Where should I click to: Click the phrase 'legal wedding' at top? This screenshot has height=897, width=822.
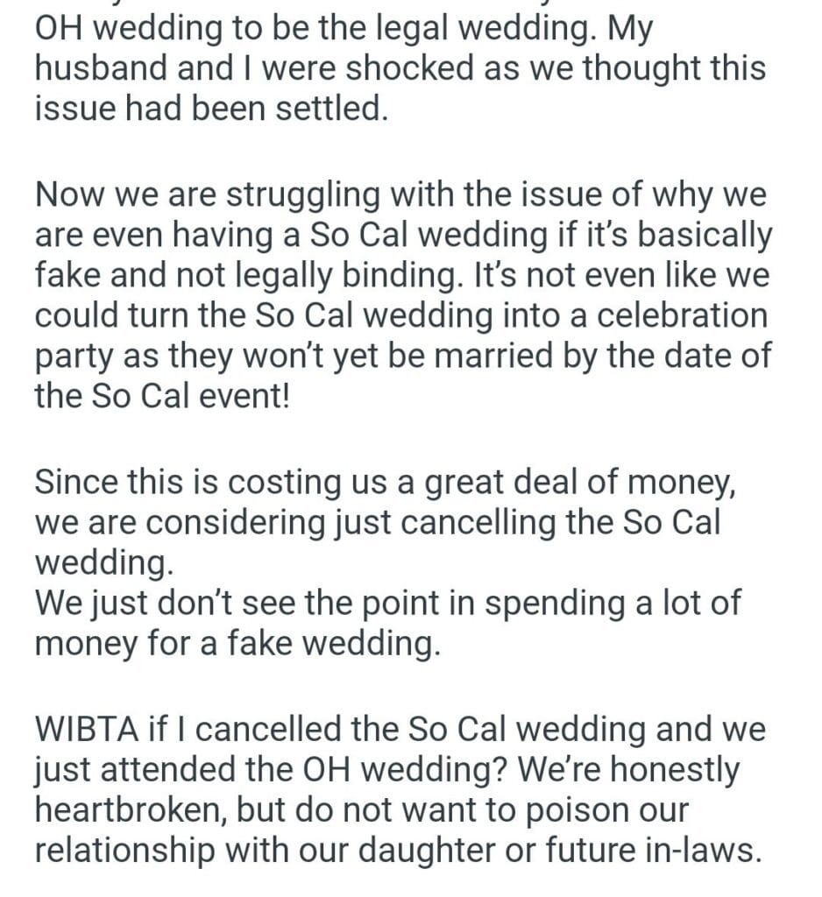coord(499,29)
